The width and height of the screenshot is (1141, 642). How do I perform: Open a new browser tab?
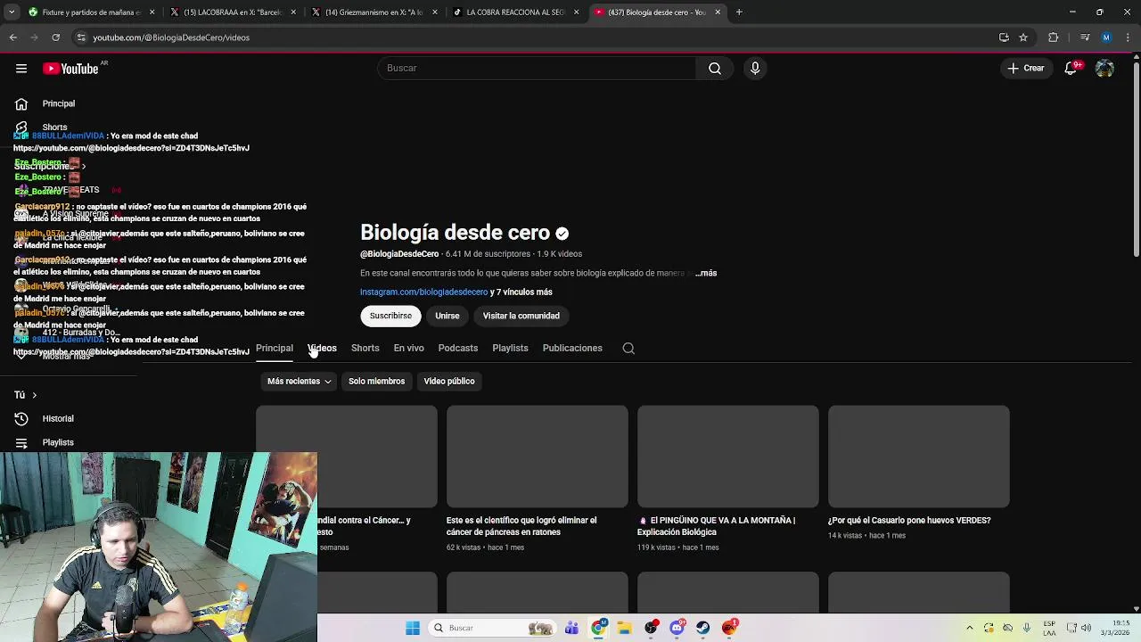point(739,12)
